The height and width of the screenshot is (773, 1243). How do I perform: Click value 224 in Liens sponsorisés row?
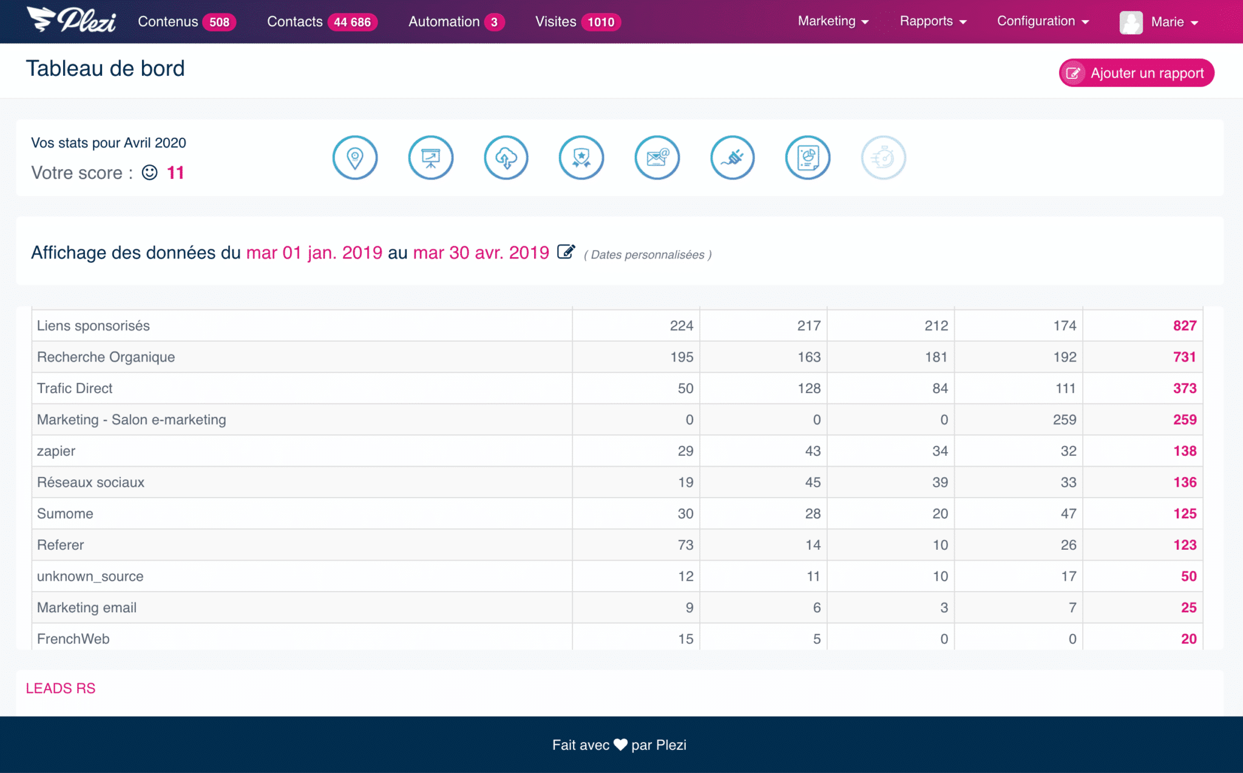[682, 326]
